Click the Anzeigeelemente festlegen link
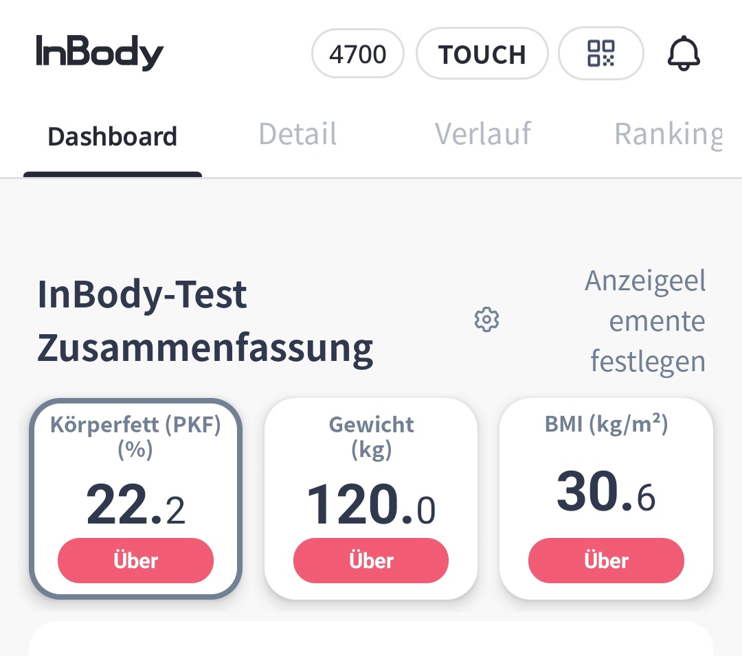The height and width of the screenshot is (656, 742). point(646,321)
